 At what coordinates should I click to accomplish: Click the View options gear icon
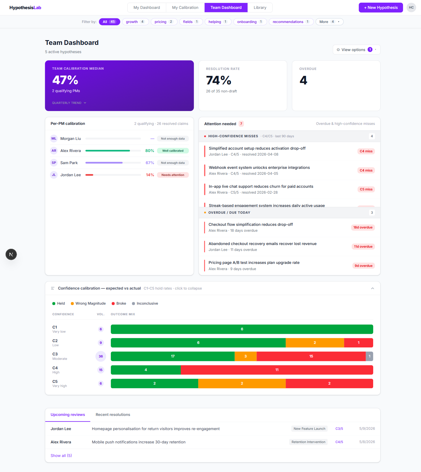click(x=338, y=50)
